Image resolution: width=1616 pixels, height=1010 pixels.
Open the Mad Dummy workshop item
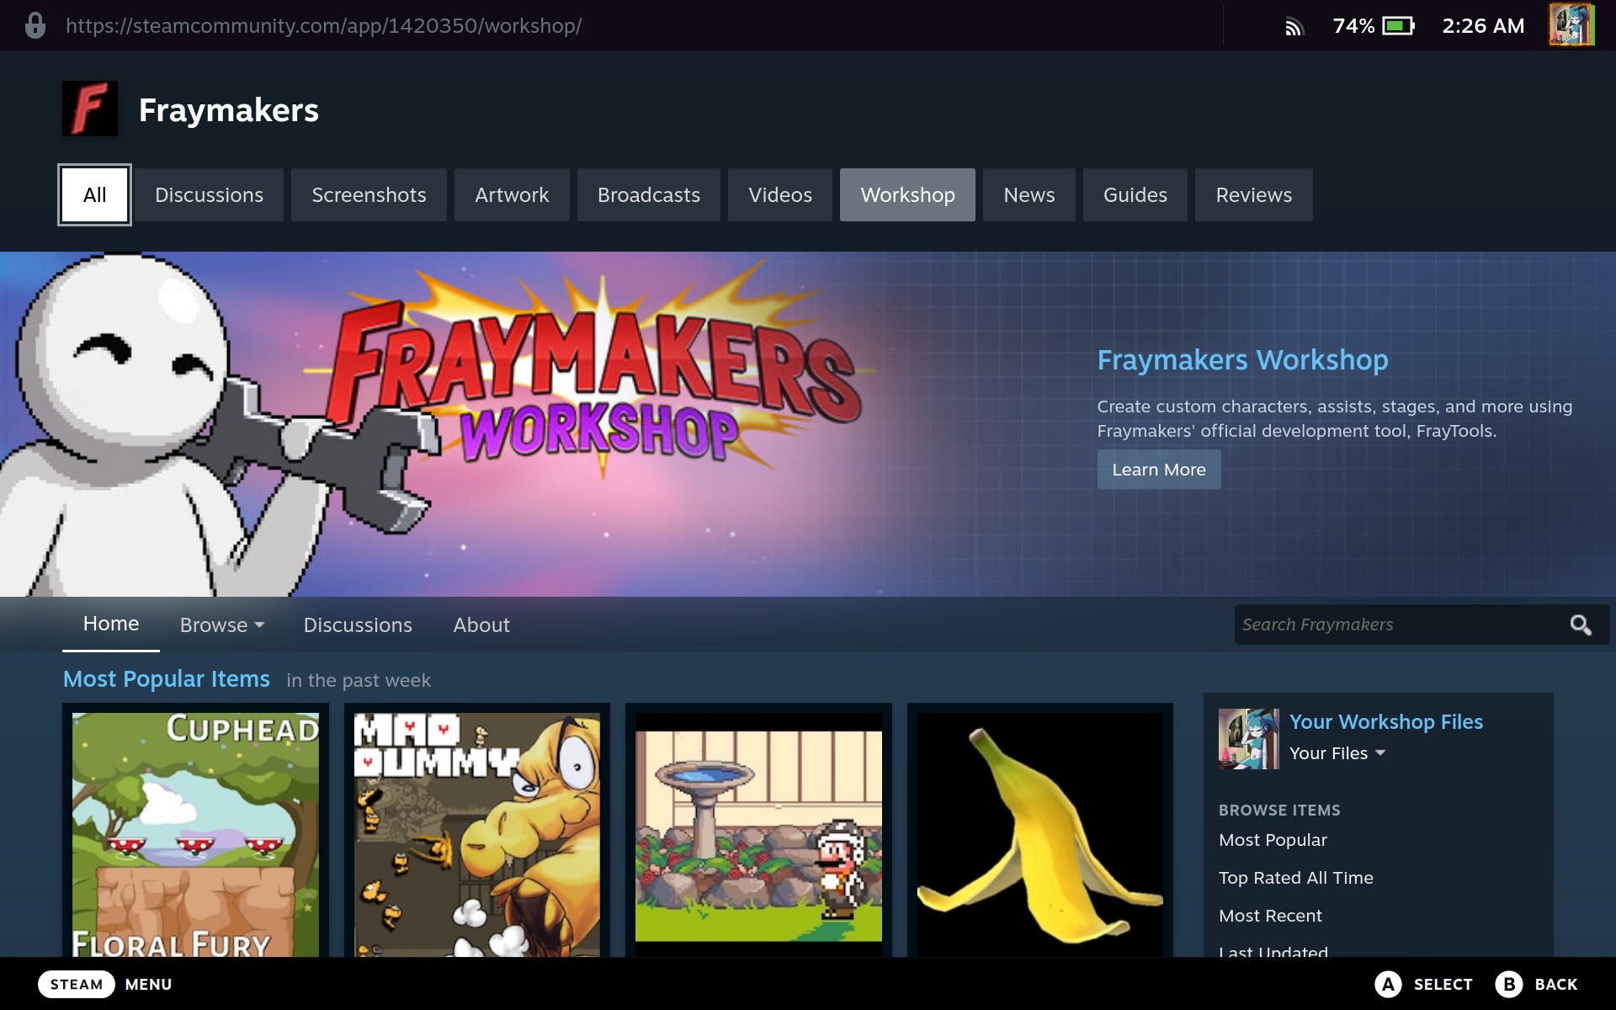(477, 835)
